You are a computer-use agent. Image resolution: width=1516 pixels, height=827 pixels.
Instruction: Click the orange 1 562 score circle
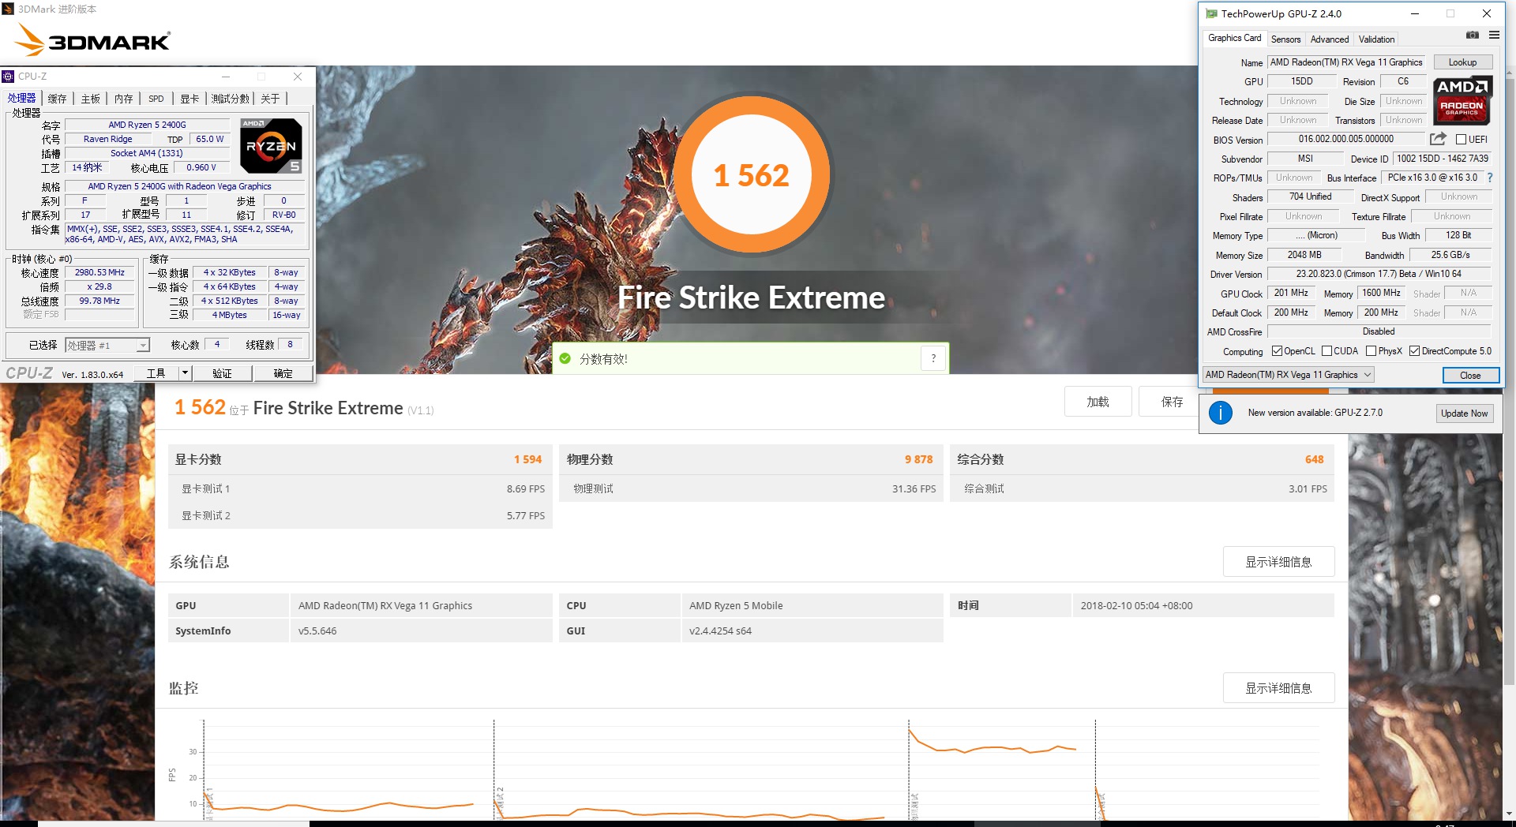point(751,174)
